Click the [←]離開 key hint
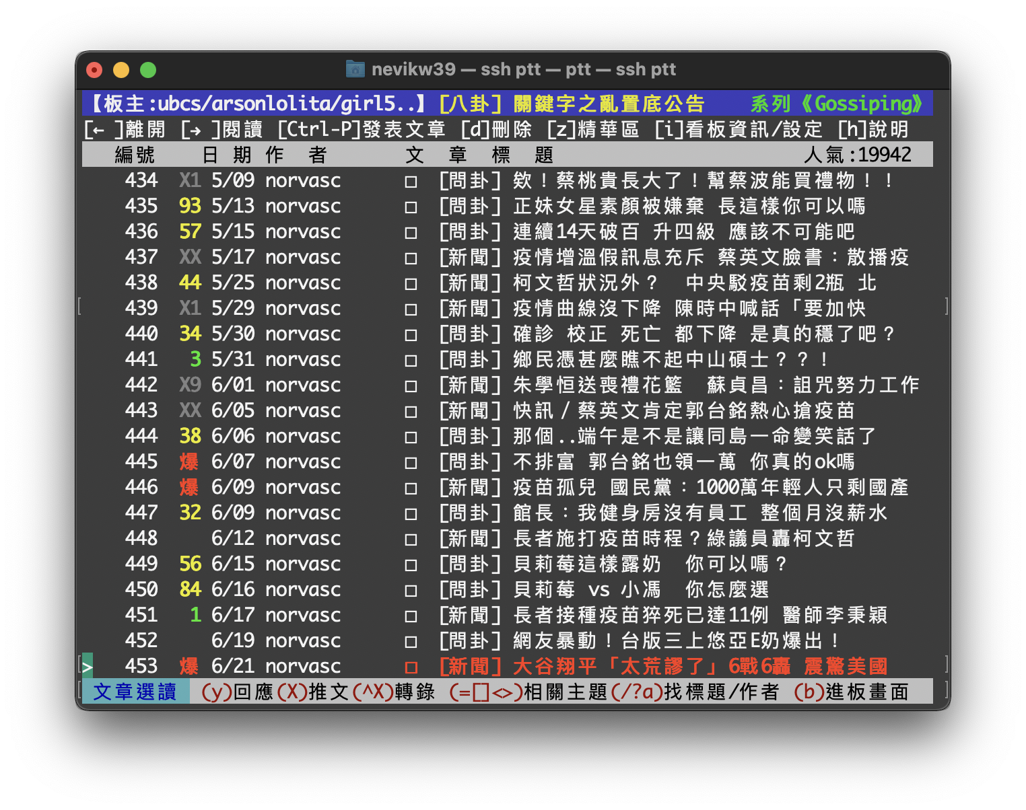 click(x=125, y=129)
